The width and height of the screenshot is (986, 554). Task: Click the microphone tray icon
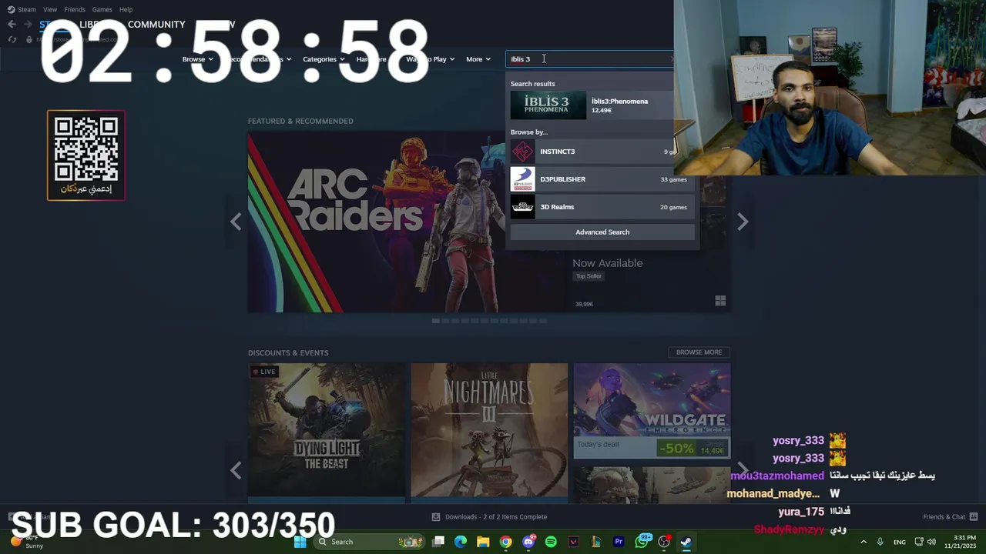(880, 542)
